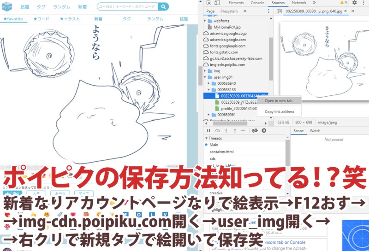Click the step over debugger icon

(217, 130)
